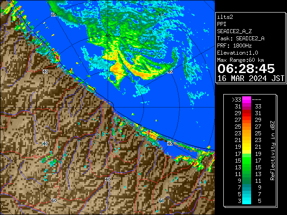Click the scan time "06:28:45"

click(246, 69)
